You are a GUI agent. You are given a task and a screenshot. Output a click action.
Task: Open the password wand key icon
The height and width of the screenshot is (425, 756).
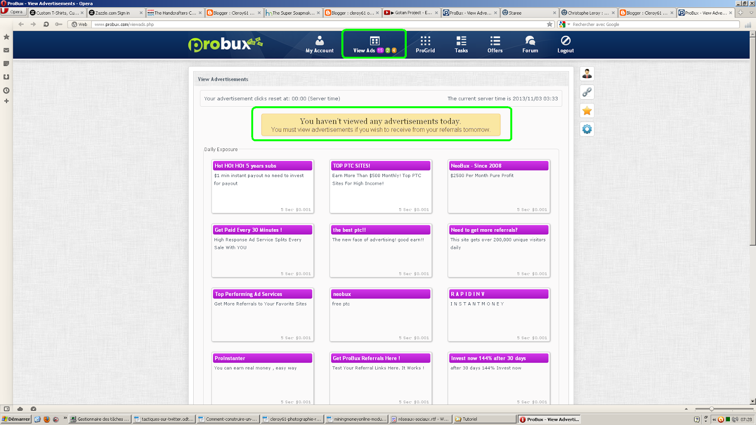pyautogui.click(x=59, y=24)
